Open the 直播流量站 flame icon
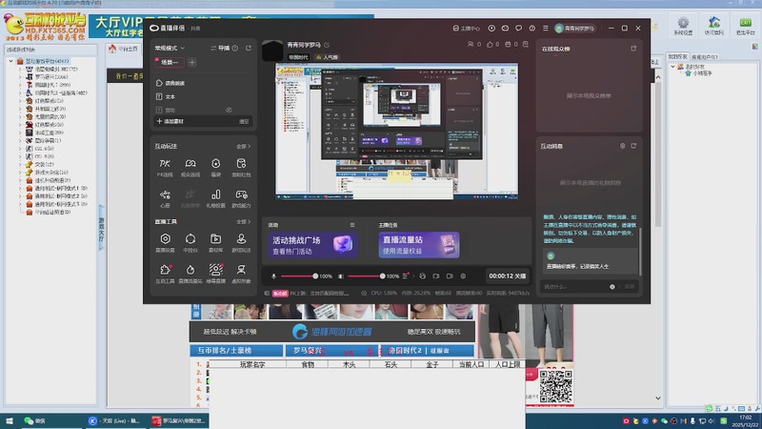 [x=190, y=274]
